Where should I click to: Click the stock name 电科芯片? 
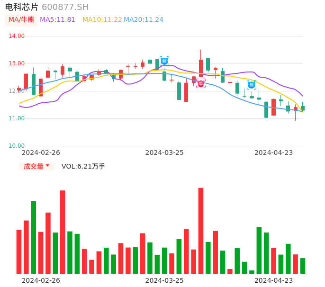pyautogui.click(x=22, y=7)
